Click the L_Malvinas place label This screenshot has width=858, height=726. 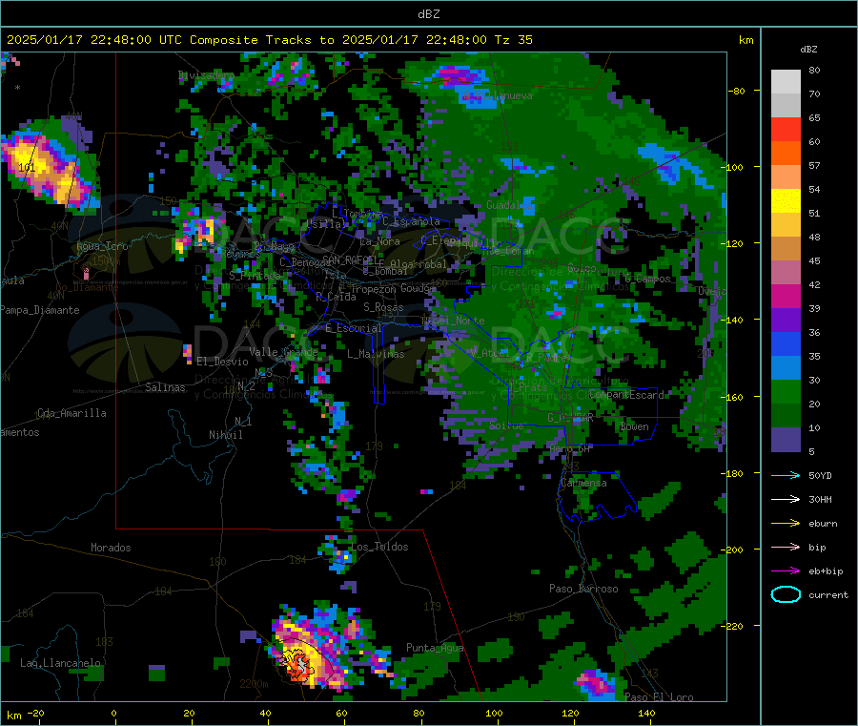click(376, 354)
